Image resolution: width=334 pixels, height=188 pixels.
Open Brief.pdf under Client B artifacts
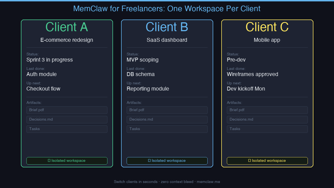point(167,110)
